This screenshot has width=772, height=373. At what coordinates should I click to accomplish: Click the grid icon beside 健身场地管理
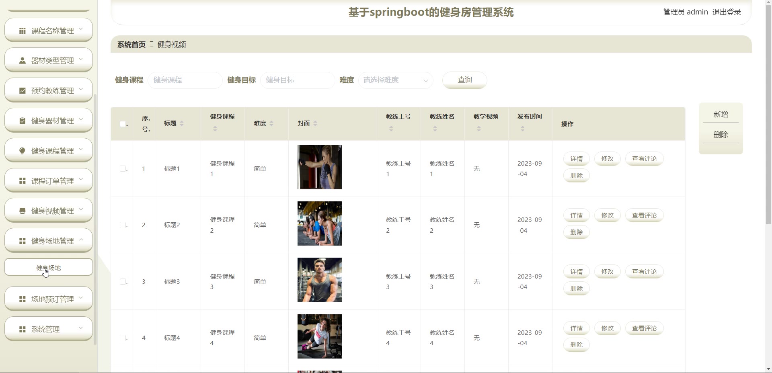[x=23, y=241]
